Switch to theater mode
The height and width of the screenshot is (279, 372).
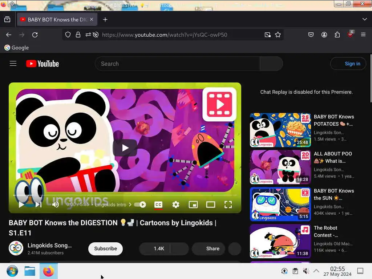pos(211,205)
